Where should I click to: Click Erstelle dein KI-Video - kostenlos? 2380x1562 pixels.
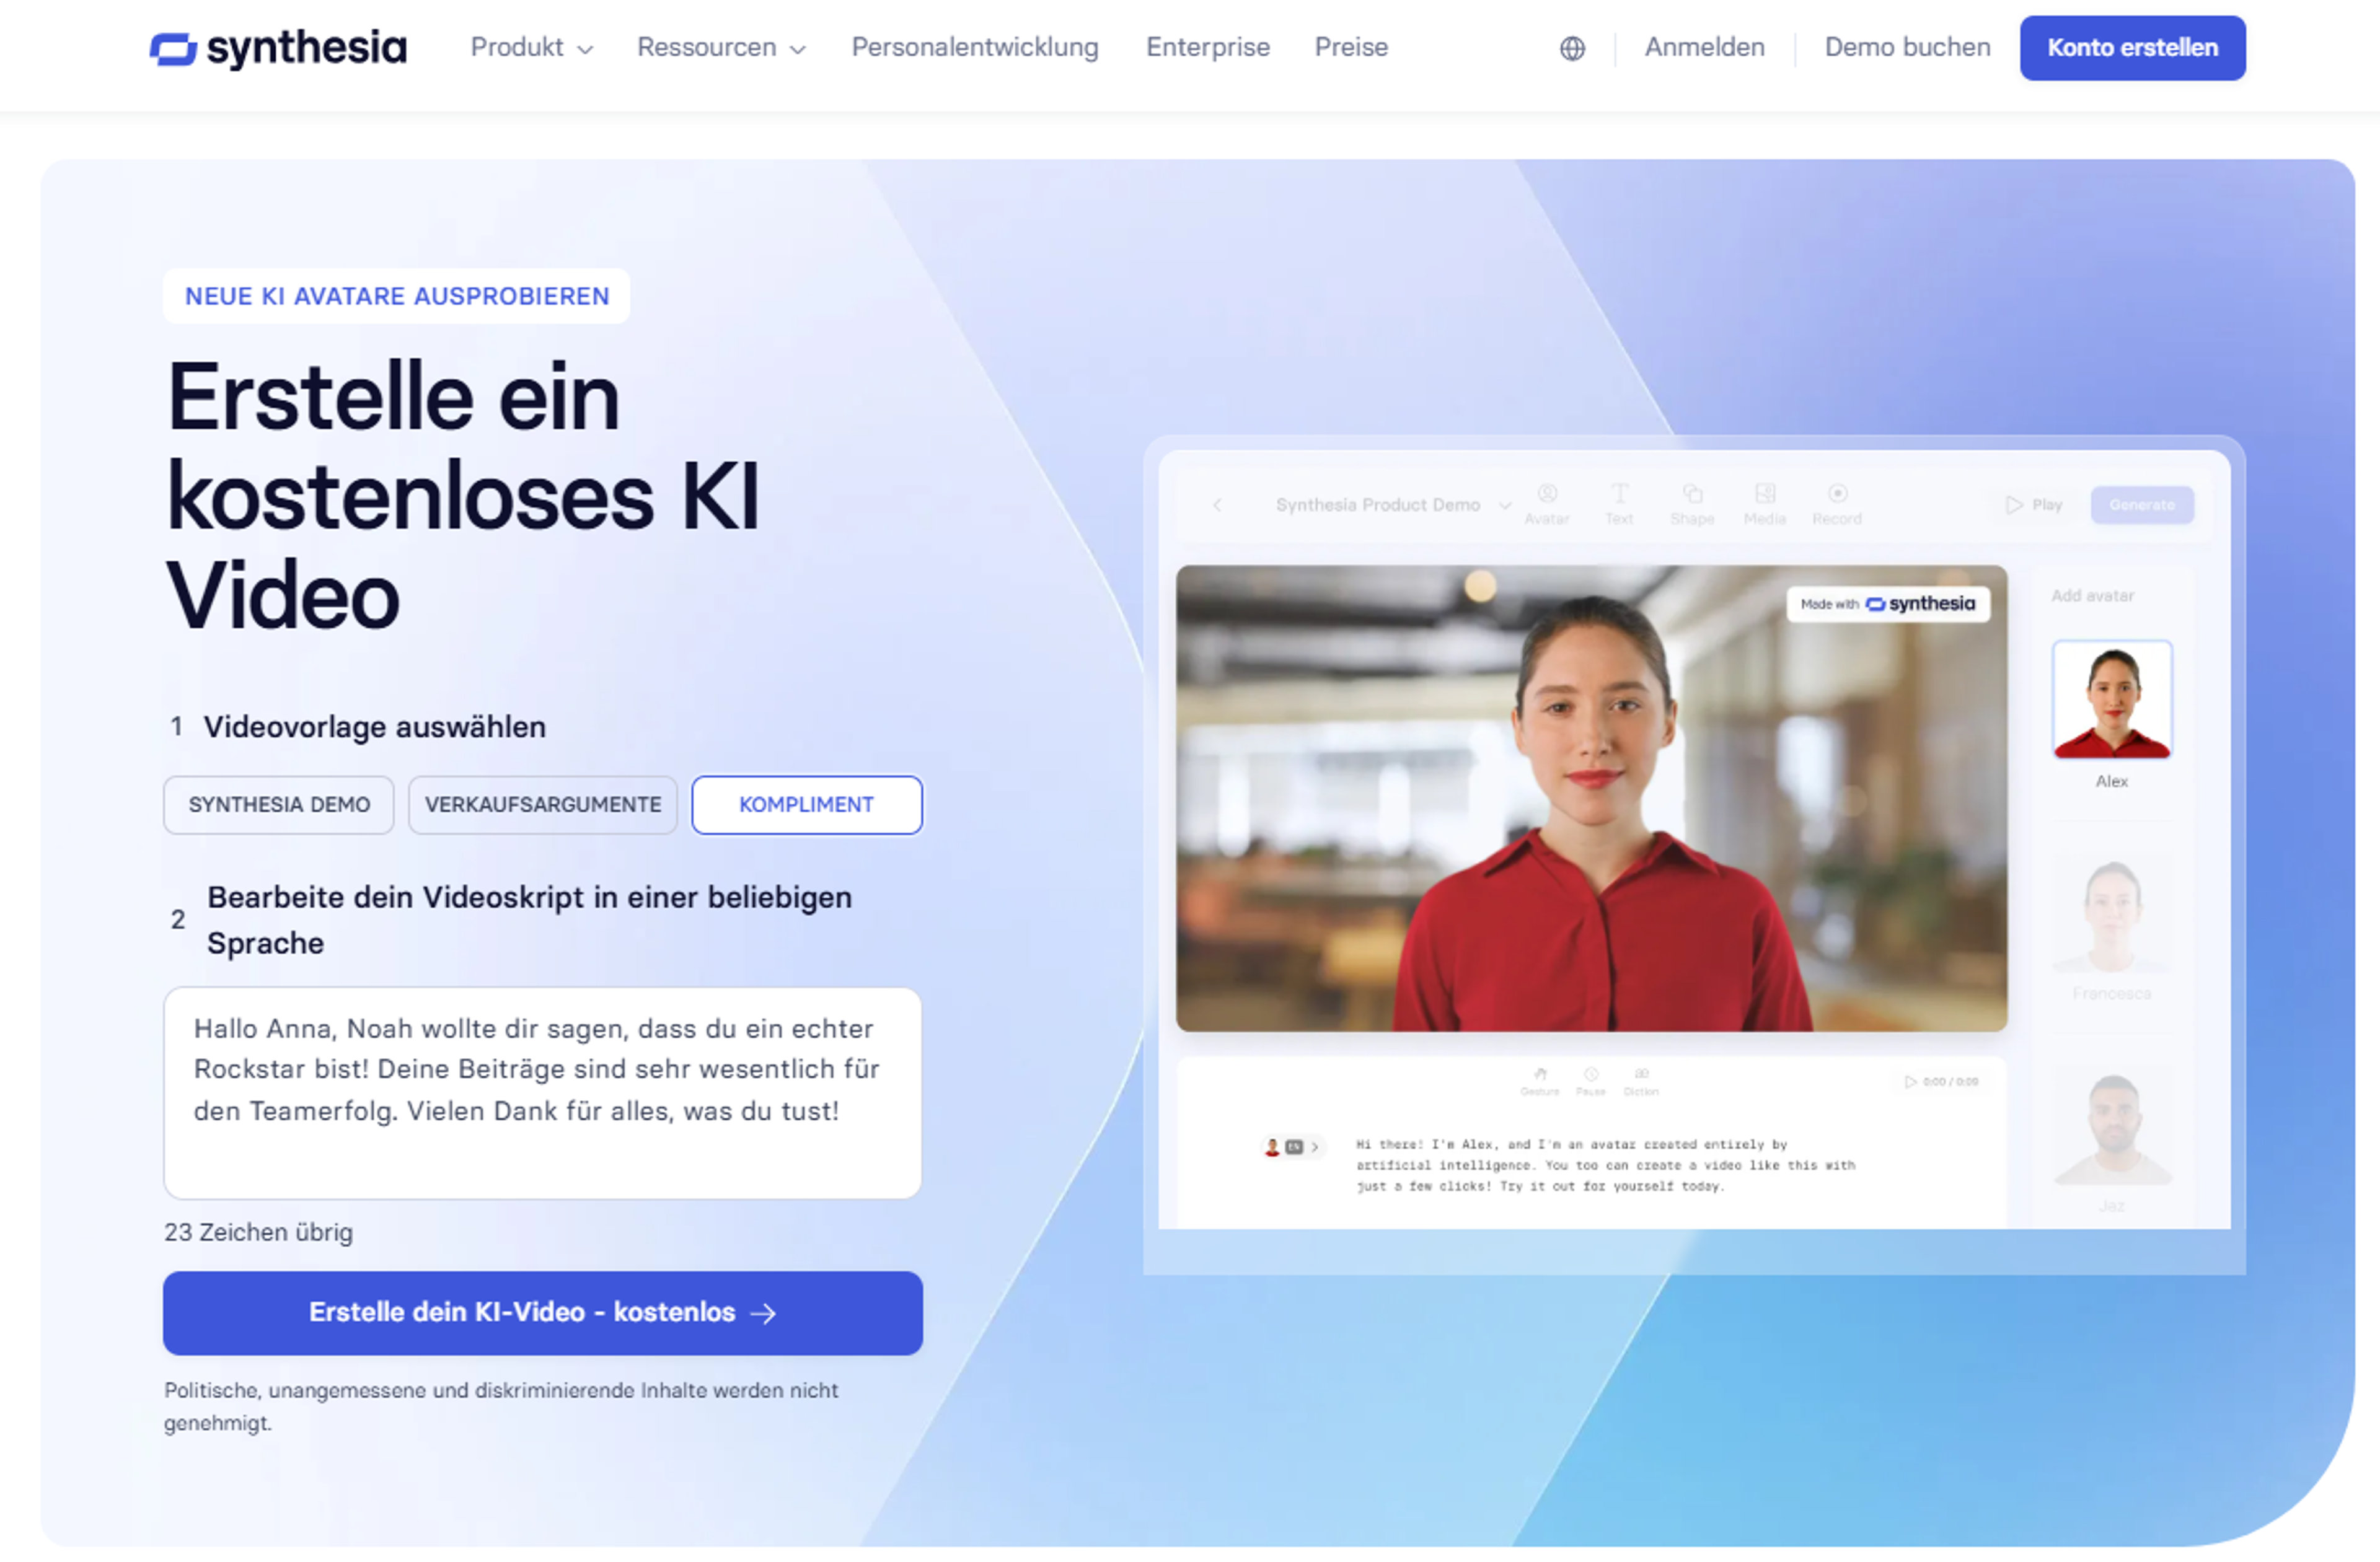543,1313
